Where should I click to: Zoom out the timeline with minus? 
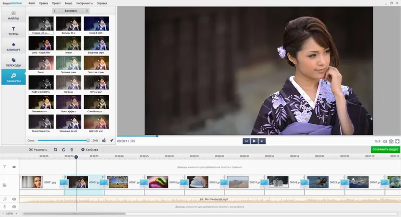pos(3,213)
